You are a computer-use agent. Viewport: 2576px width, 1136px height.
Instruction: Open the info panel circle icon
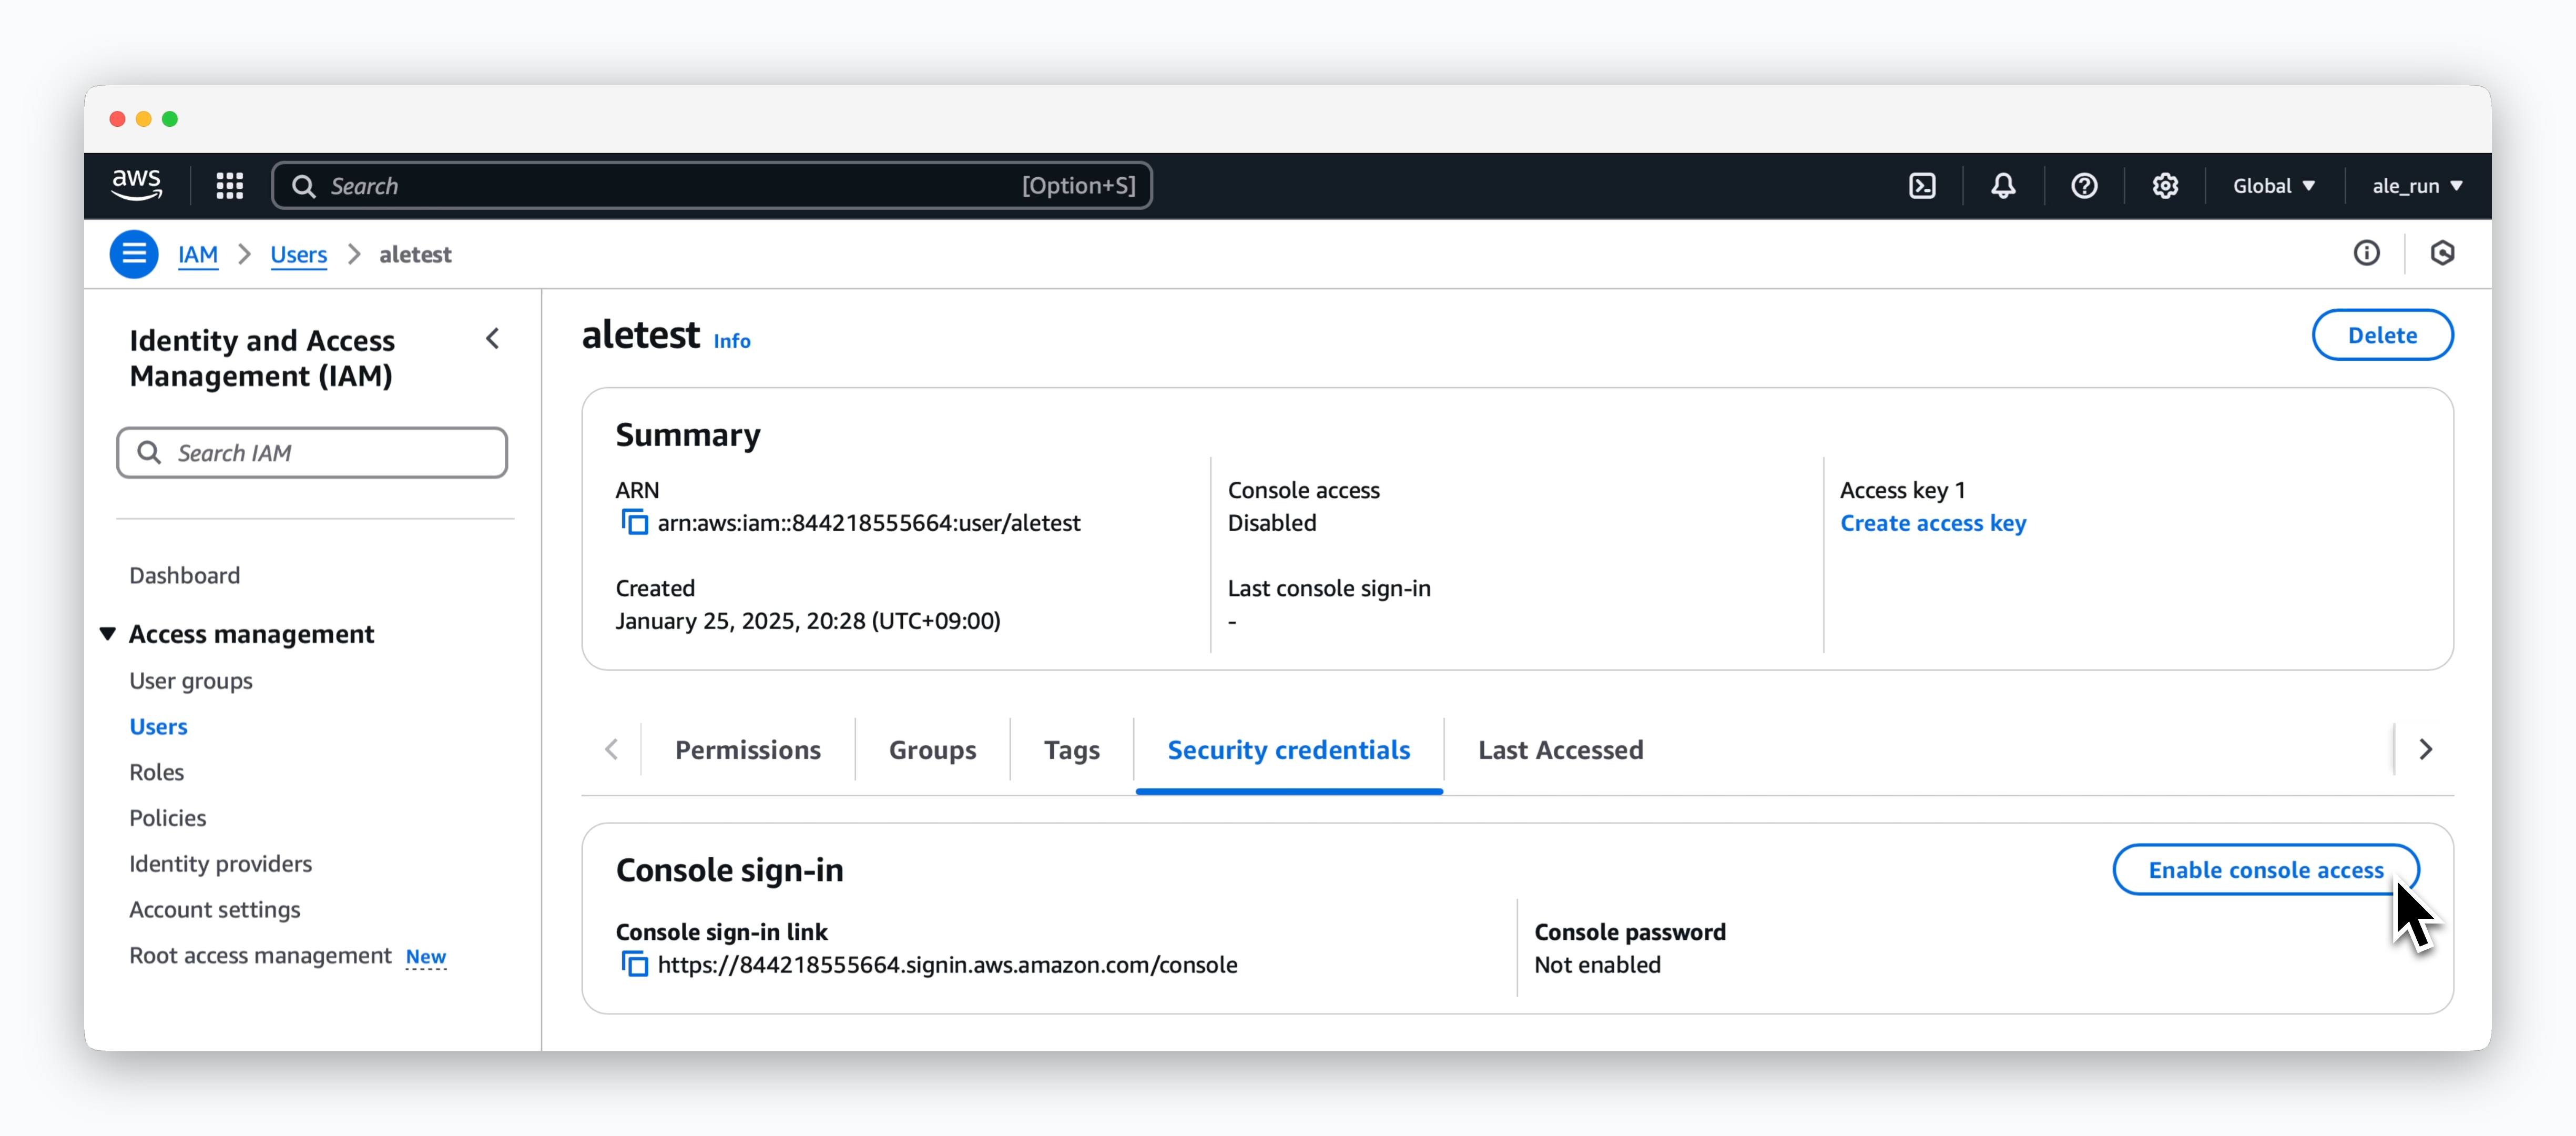point(2366,253)
